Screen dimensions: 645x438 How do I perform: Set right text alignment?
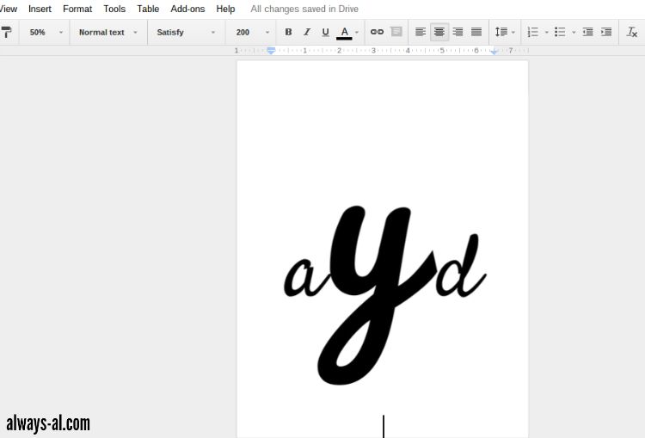pyautogui.click(x=458, y=32)
